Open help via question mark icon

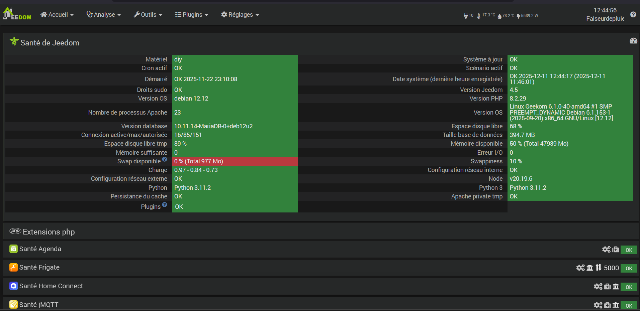pos(633,14)
